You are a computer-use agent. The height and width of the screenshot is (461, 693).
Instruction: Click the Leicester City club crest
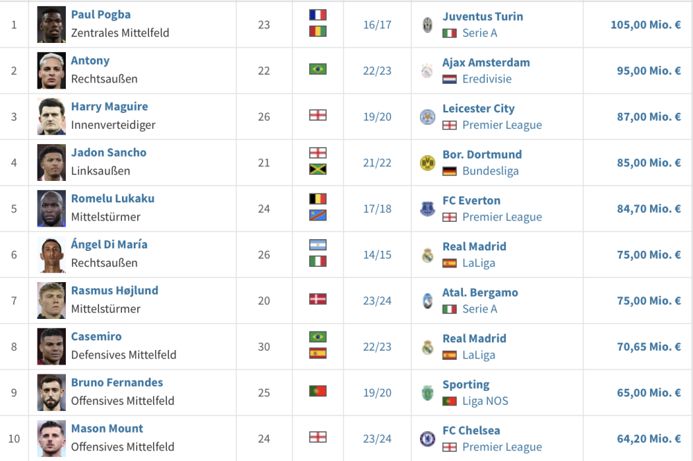point(428,116)
